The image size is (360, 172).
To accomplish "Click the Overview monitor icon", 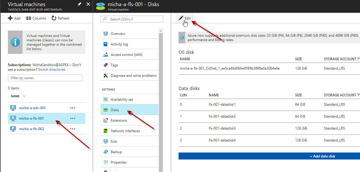I will (x=106, y=34).
